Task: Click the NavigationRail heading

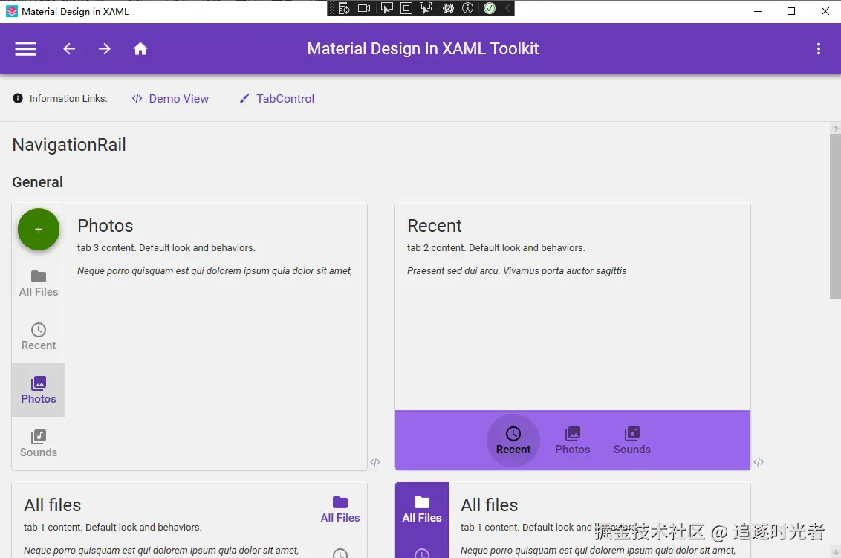Action: [x=69, y=145]
